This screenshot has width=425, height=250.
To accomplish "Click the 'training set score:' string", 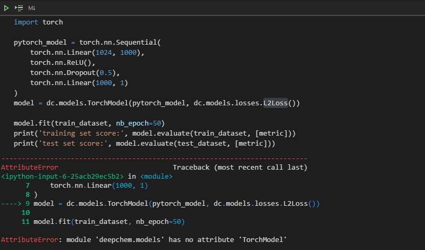I will pos(83,134).
